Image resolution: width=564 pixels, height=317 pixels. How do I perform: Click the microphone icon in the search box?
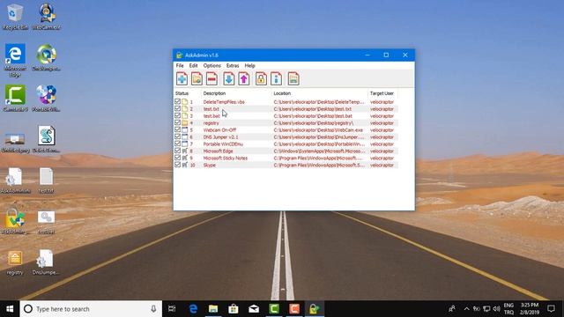coord(153,309)
